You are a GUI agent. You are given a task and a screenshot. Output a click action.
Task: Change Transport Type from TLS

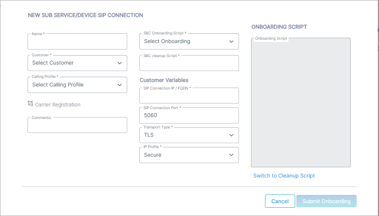pos(189,135)
